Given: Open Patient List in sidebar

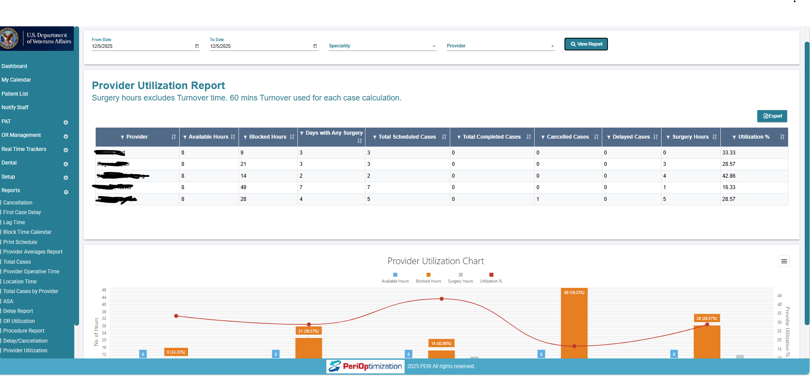Looking at the screenshot, I should [x=14, y=94].
